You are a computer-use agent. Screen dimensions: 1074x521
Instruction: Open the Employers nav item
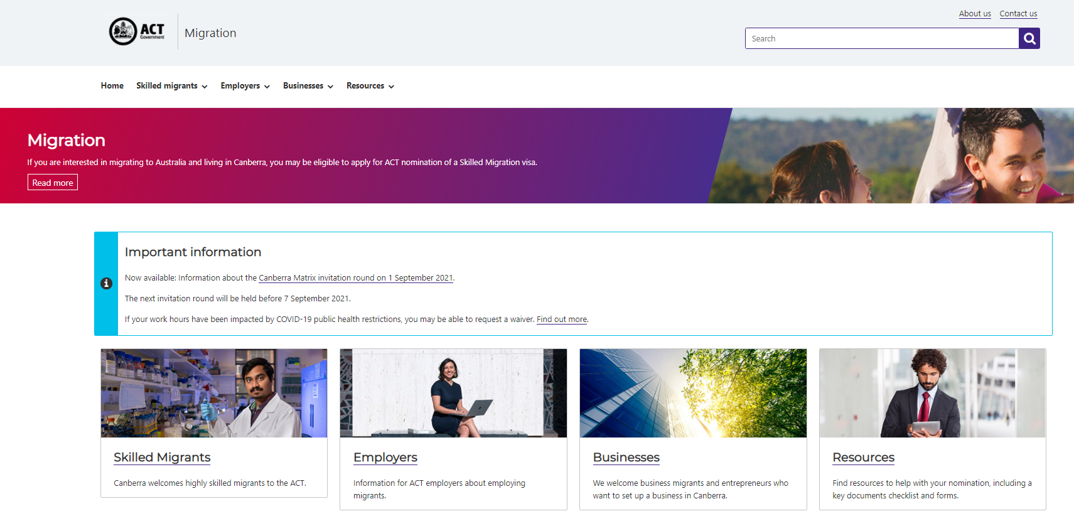coord(240,86)
